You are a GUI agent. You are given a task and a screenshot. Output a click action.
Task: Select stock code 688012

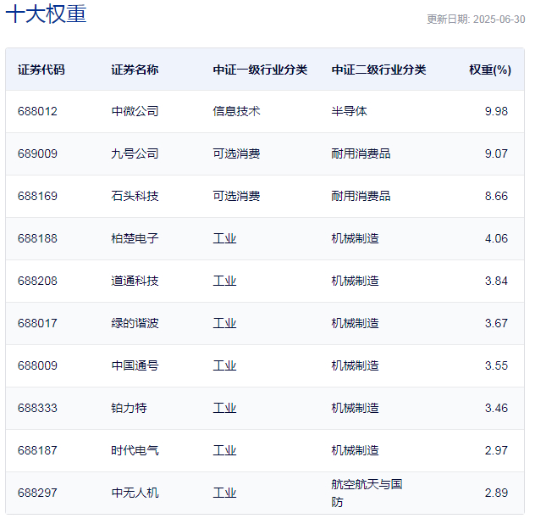click(x=37, y=111)
